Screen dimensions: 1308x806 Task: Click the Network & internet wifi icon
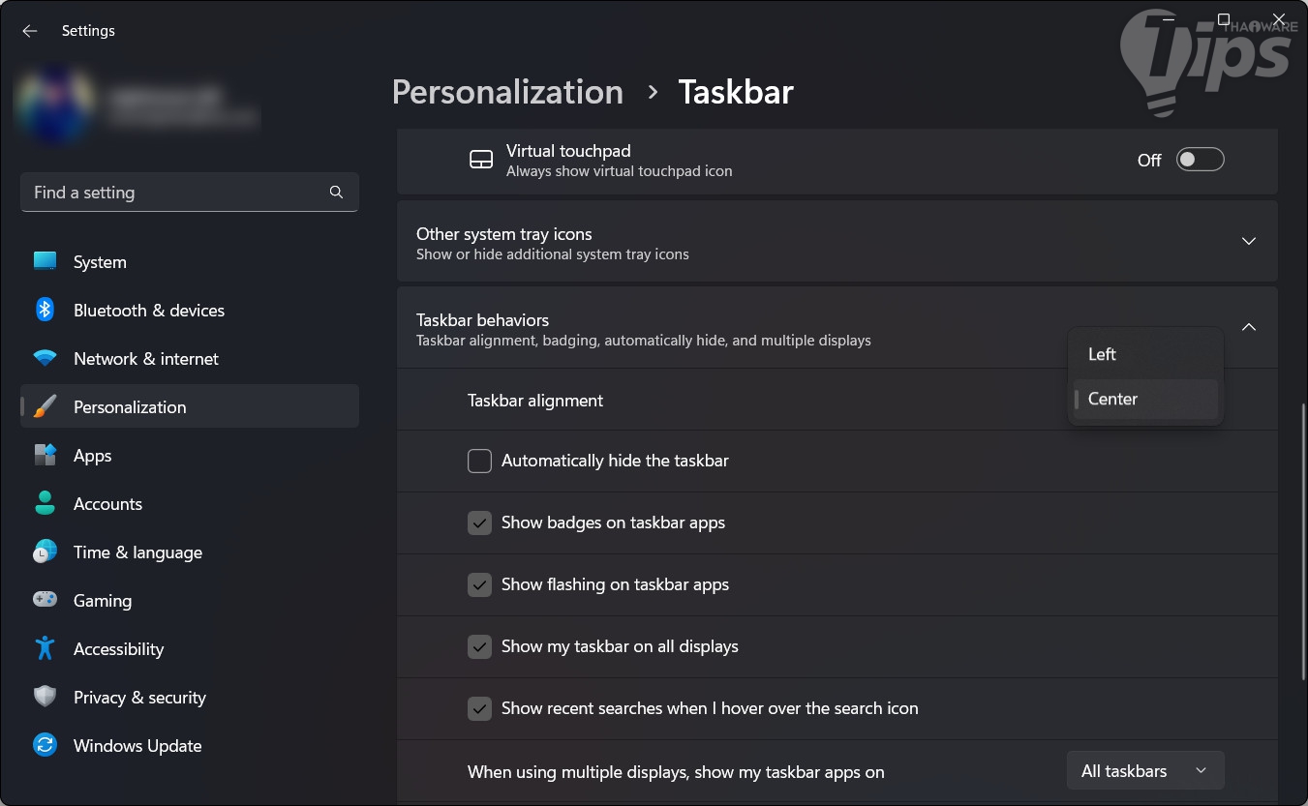[45, 358]
